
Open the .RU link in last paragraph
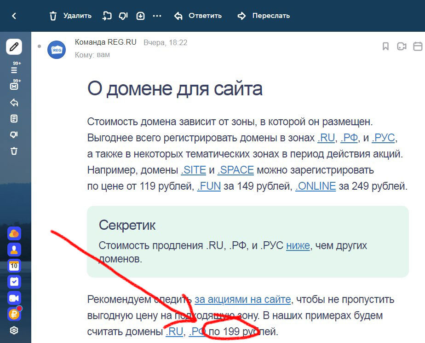click(174, 331)
